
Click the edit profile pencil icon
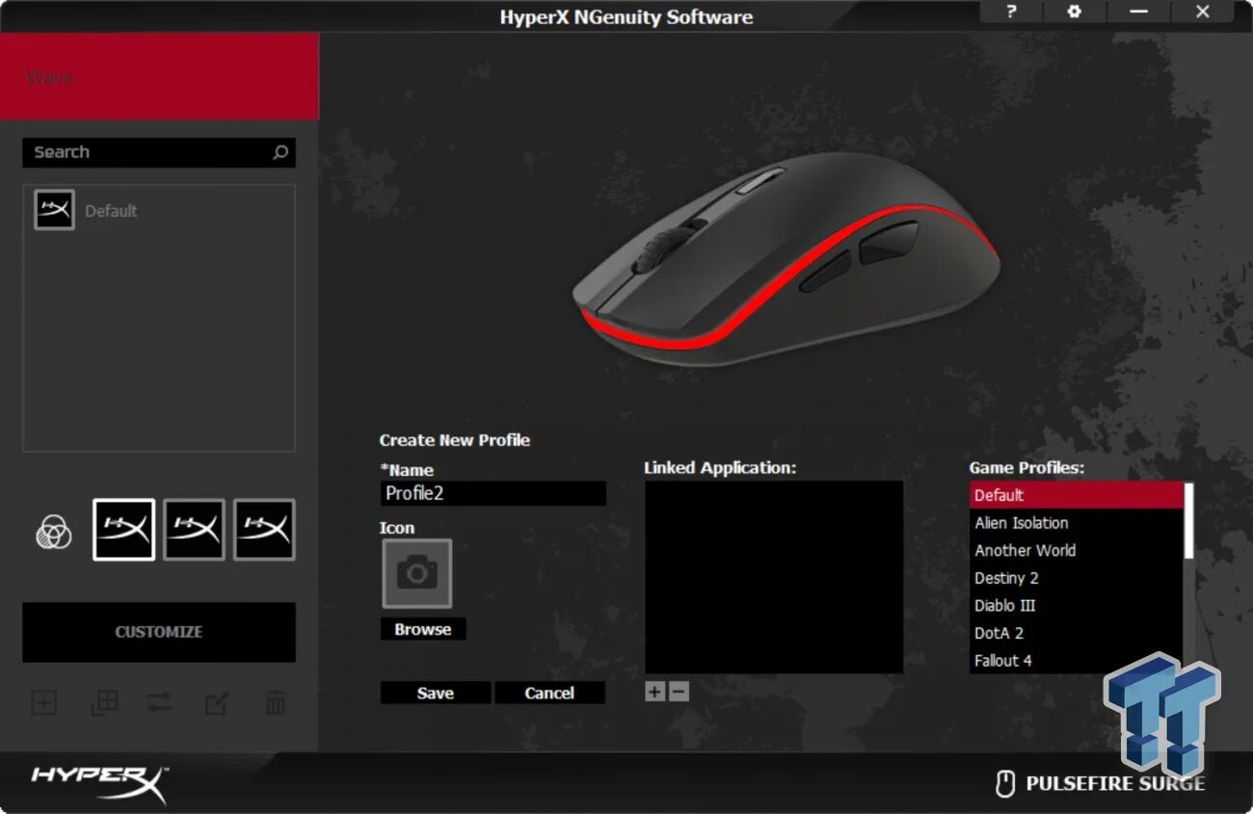[x=216, y=703]
